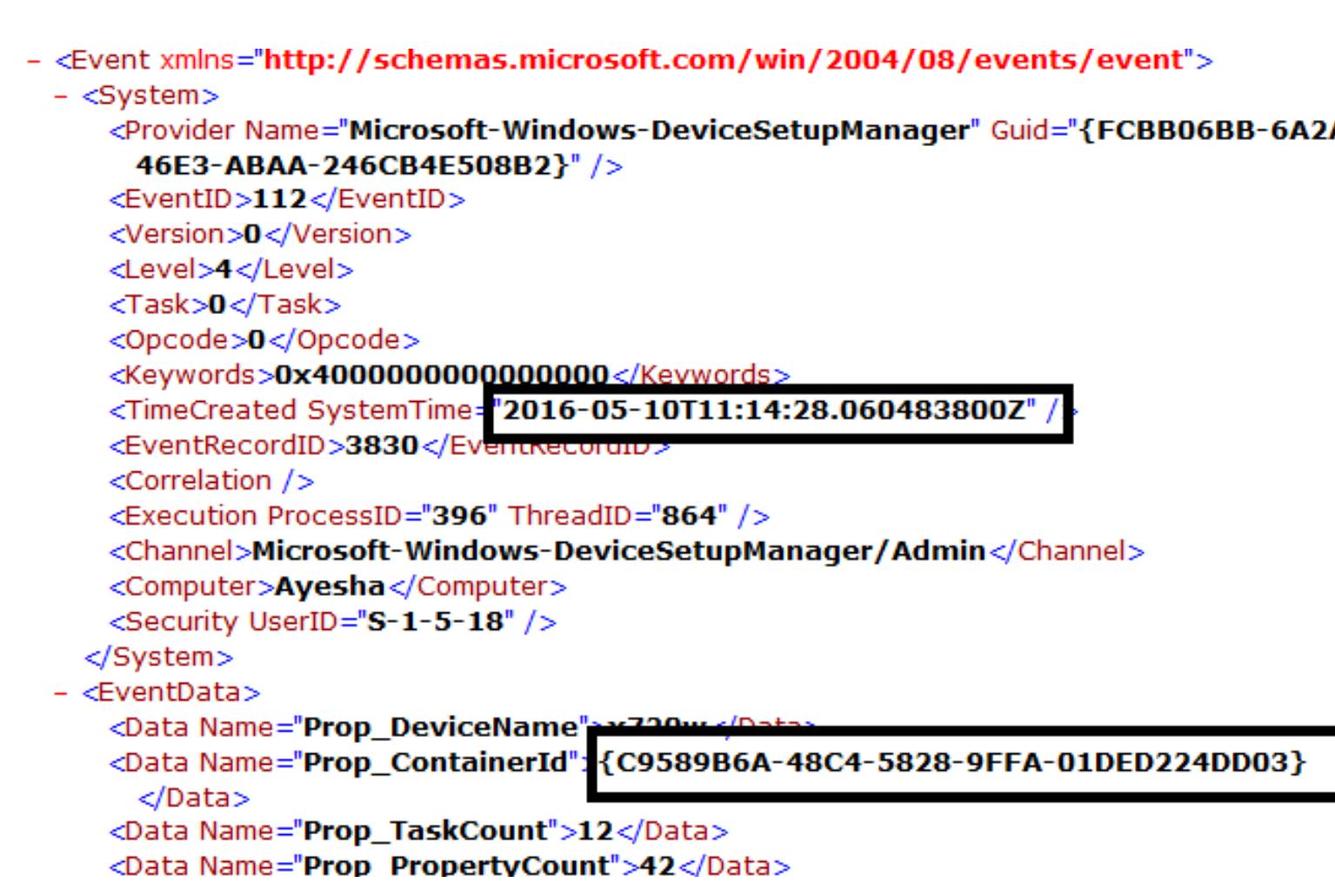1335x896 pixels.
Task: Select the Level value 4
Action: coord(223,271)
